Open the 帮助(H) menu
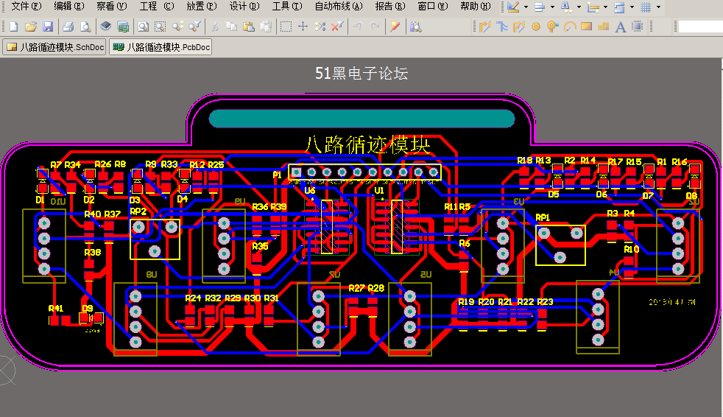This screenshot has width=723, height=417. coord(476,7)
